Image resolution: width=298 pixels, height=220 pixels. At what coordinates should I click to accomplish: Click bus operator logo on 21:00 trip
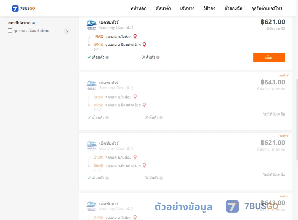coord(92,145)
